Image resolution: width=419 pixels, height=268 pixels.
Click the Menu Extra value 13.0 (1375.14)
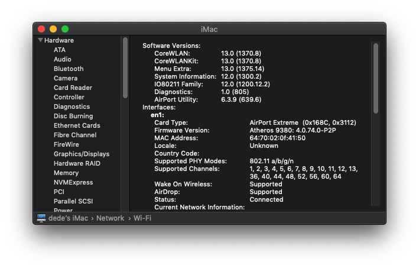[x=243, y=69]
